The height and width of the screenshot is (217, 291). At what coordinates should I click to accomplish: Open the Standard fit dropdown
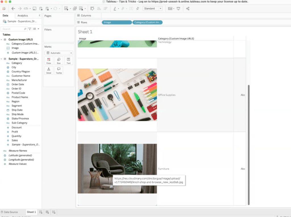tap(152, 9)
